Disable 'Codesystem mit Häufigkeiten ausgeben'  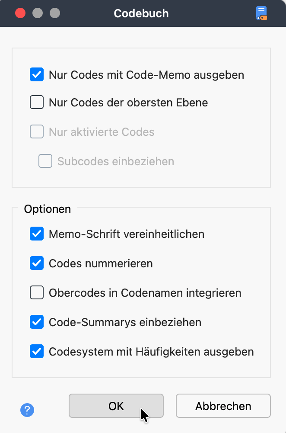point(37,351)
